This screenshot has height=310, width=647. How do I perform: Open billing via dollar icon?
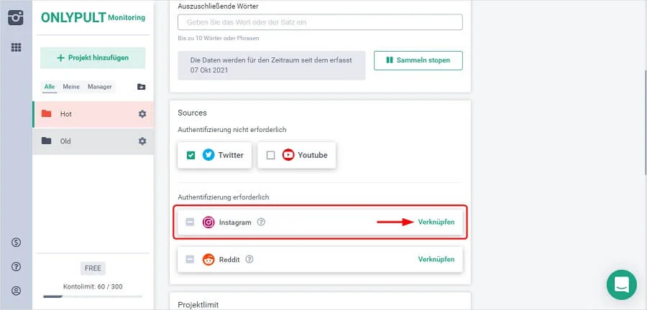(x=16, y=243)
